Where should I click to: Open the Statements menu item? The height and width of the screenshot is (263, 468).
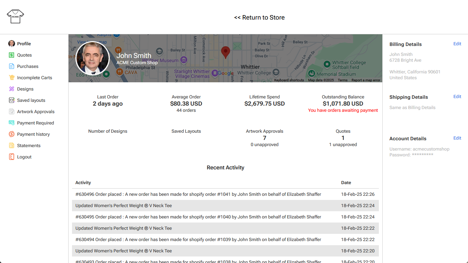[29, 146]
